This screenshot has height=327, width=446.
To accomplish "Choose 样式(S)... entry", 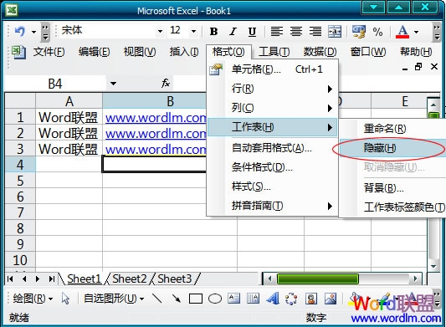I will (x=273, y=186).
